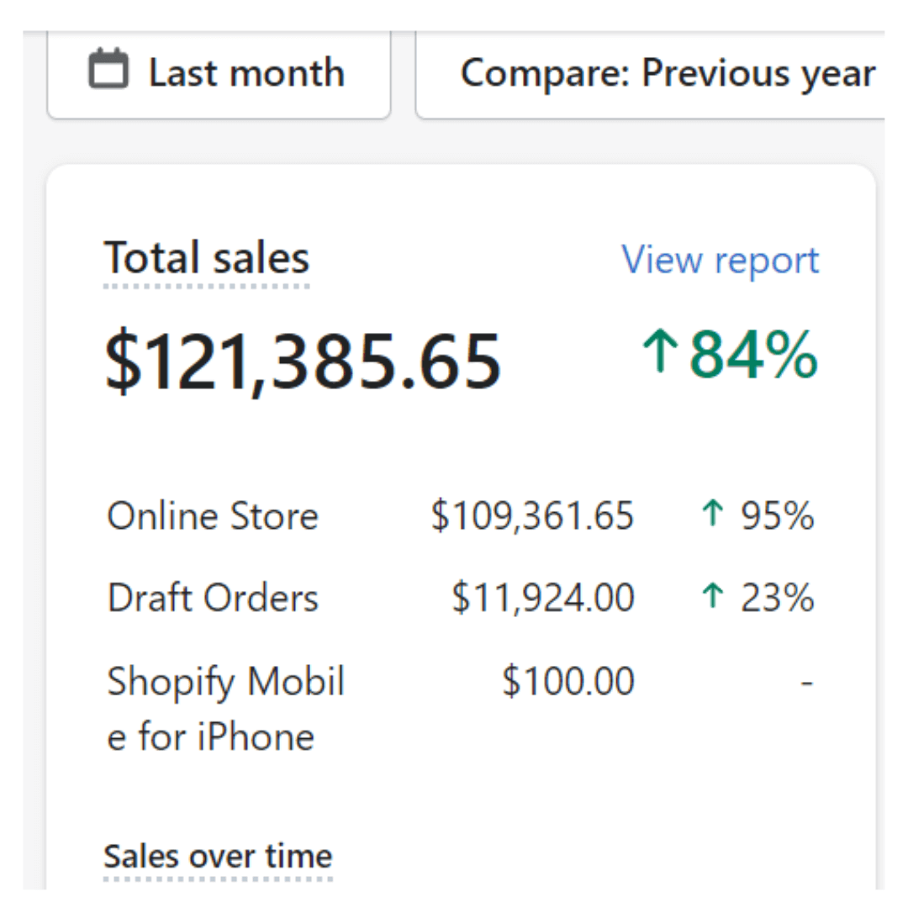Click the 95% Online Store change value

tap(777, 515)
